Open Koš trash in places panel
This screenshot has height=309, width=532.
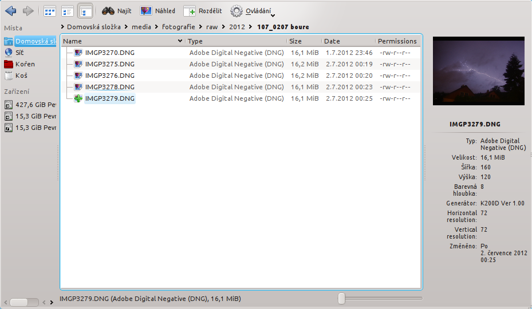pos(21,76)
